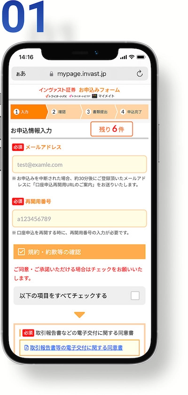Tap the 残り6件 remaining items button
This screenshot has width=188, height=395.
pos(111,129)
